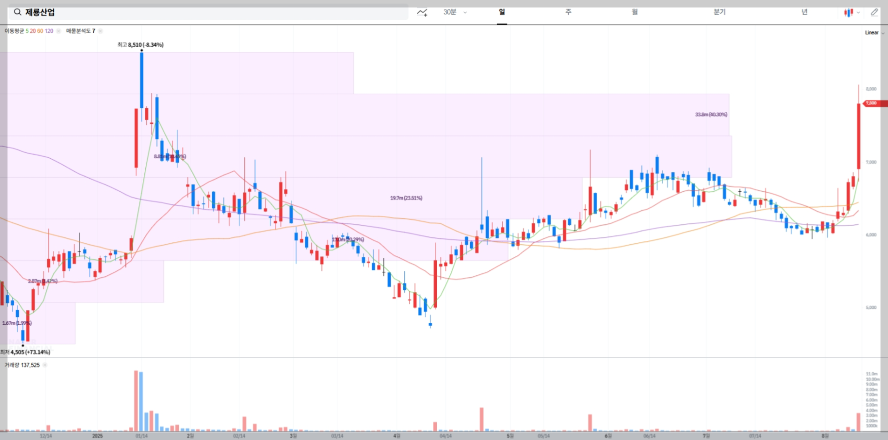Screen dimensions: 888x440
Task: Open the pencil drawing tool
Action: click(x=874, y=12)
